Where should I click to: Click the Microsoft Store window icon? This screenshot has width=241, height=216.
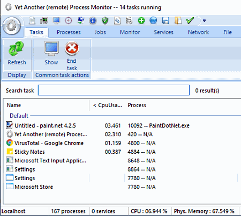[10, 187]
